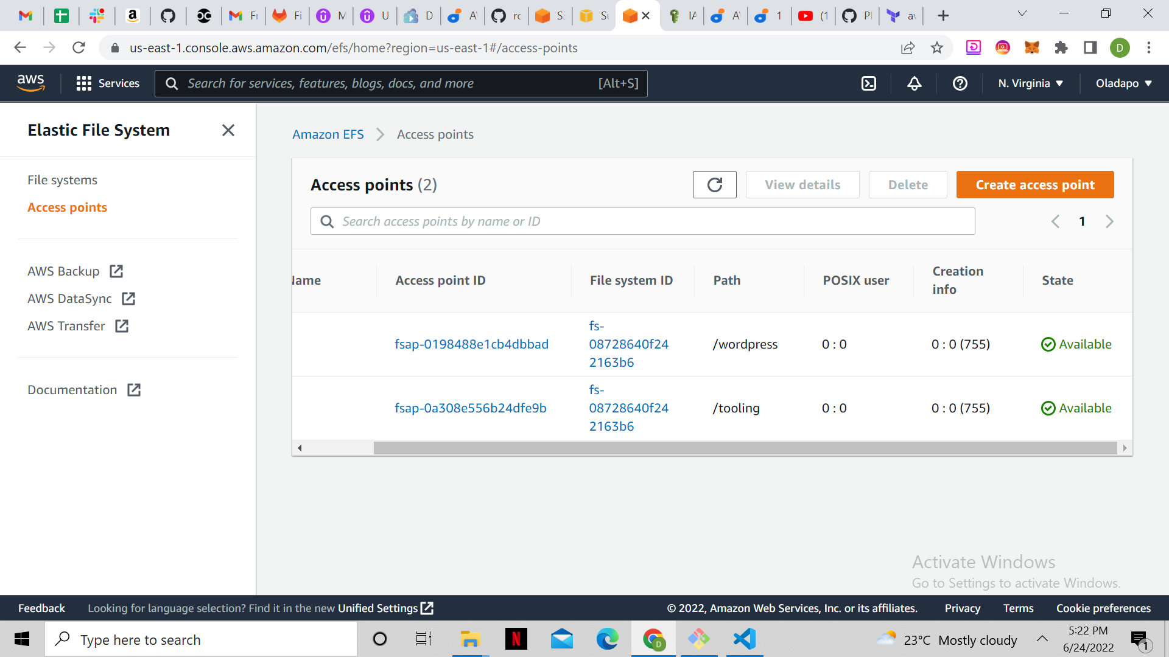Viewport: 1169px width, 657px height.
Task: Open AWS DataSync via external link icon
Action: click(x=128, y=299)
